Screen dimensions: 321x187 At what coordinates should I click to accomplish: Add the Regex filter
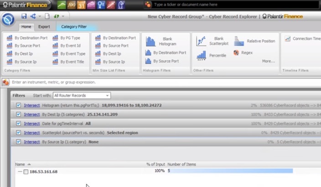[x=243, y=53]
